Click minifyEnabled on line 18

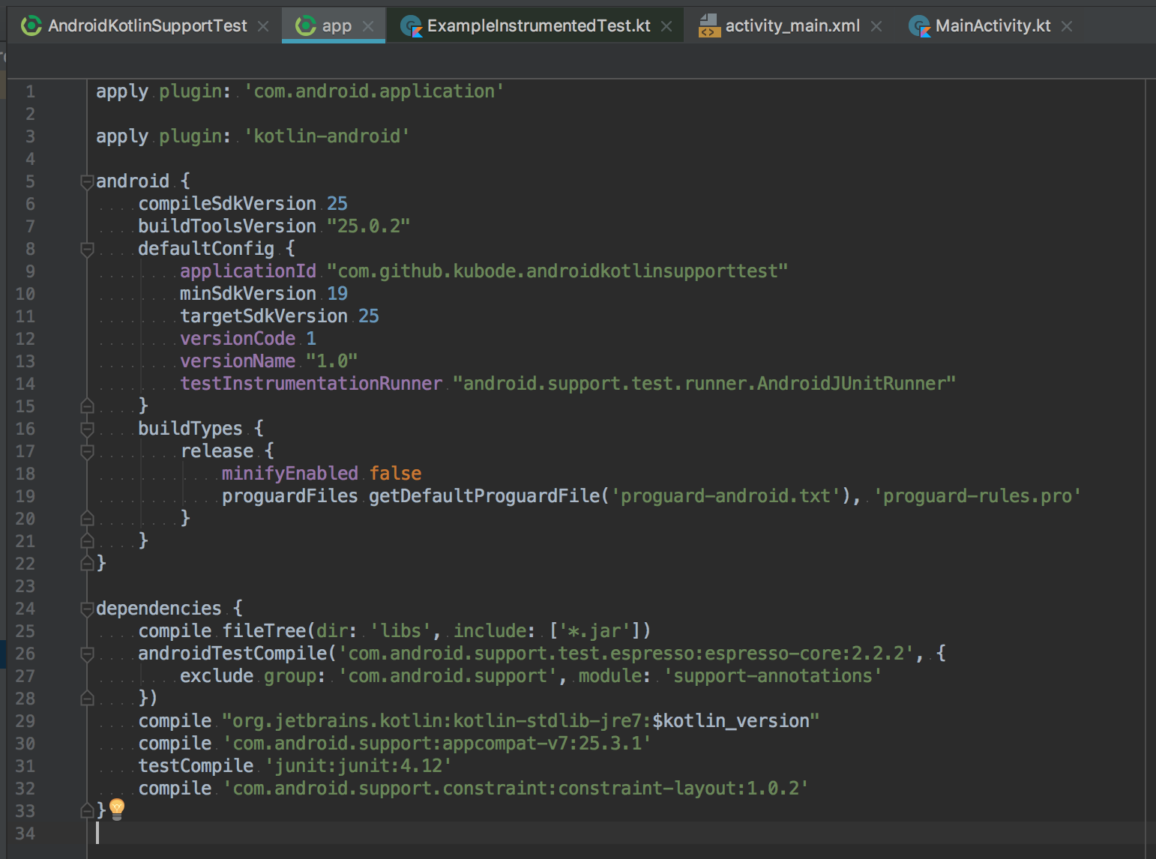290,474
